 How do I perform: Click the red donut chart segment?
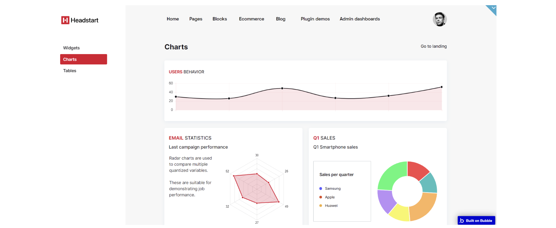coord(417,170)
